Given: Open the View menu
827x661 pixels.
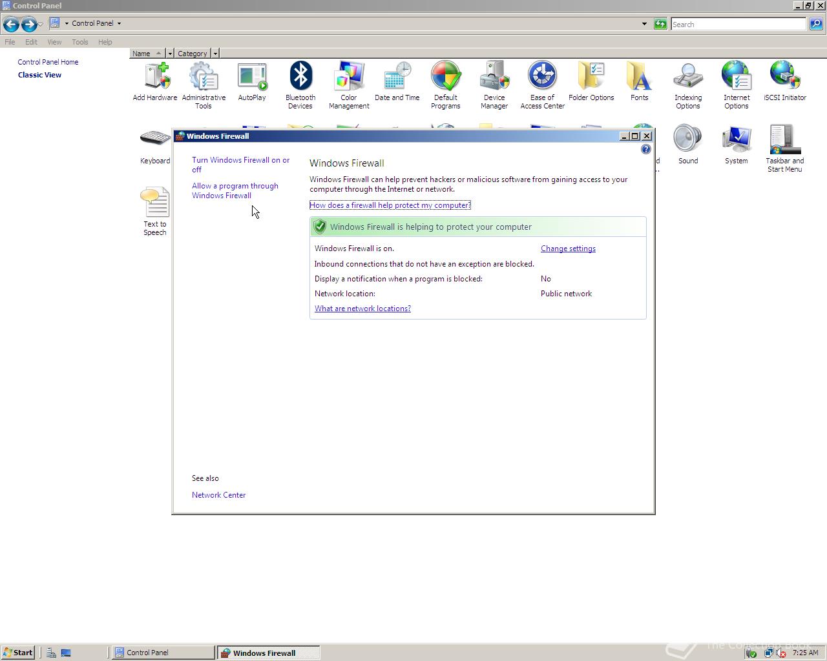Looking at the screenshot, I should coord(54,42).
